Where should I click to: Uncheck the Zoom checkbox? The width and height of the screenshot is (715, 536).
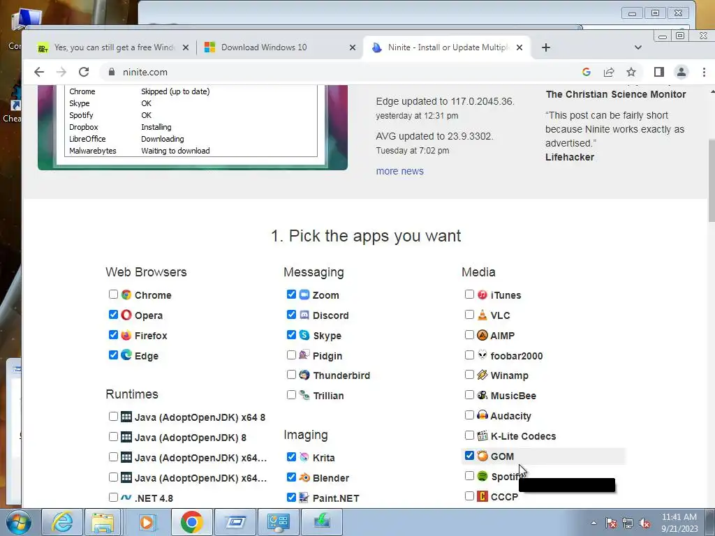coord(291,295)
